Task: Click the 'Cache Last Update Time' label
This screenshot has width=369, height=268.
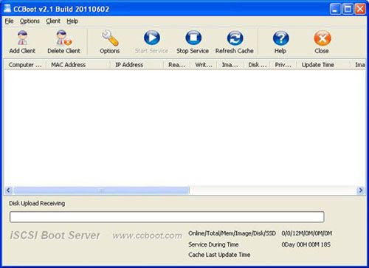Action: 219,255
